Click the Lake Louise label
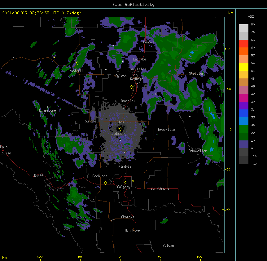The image size is (267, 261). point(6,150)
